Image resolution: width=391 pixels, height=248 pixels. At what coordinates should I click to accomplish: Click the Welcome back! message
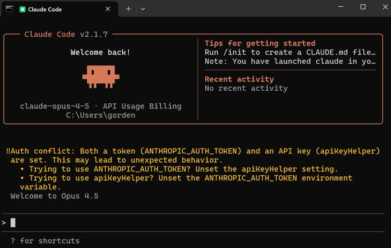click(100, 52)
